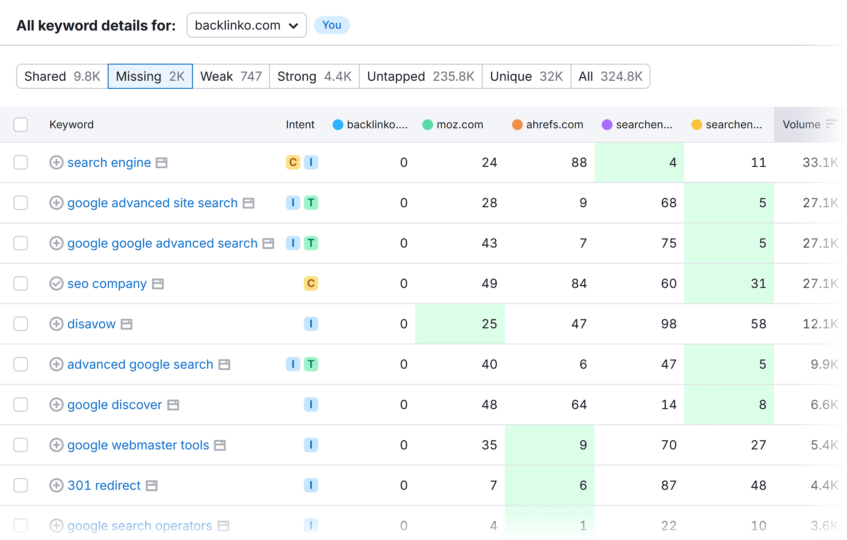Click the Commercial intent badge for search engine
847x540 pixels.
(x=292, y=163)
